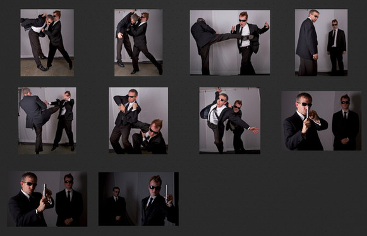Select the close-up with device held at the nose
This screenshot has width=367, height=236.
pos(322,121)
